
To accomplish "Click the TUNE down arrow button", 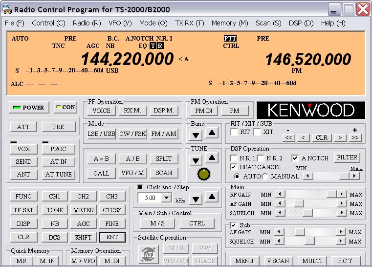I will click(196, 161).
